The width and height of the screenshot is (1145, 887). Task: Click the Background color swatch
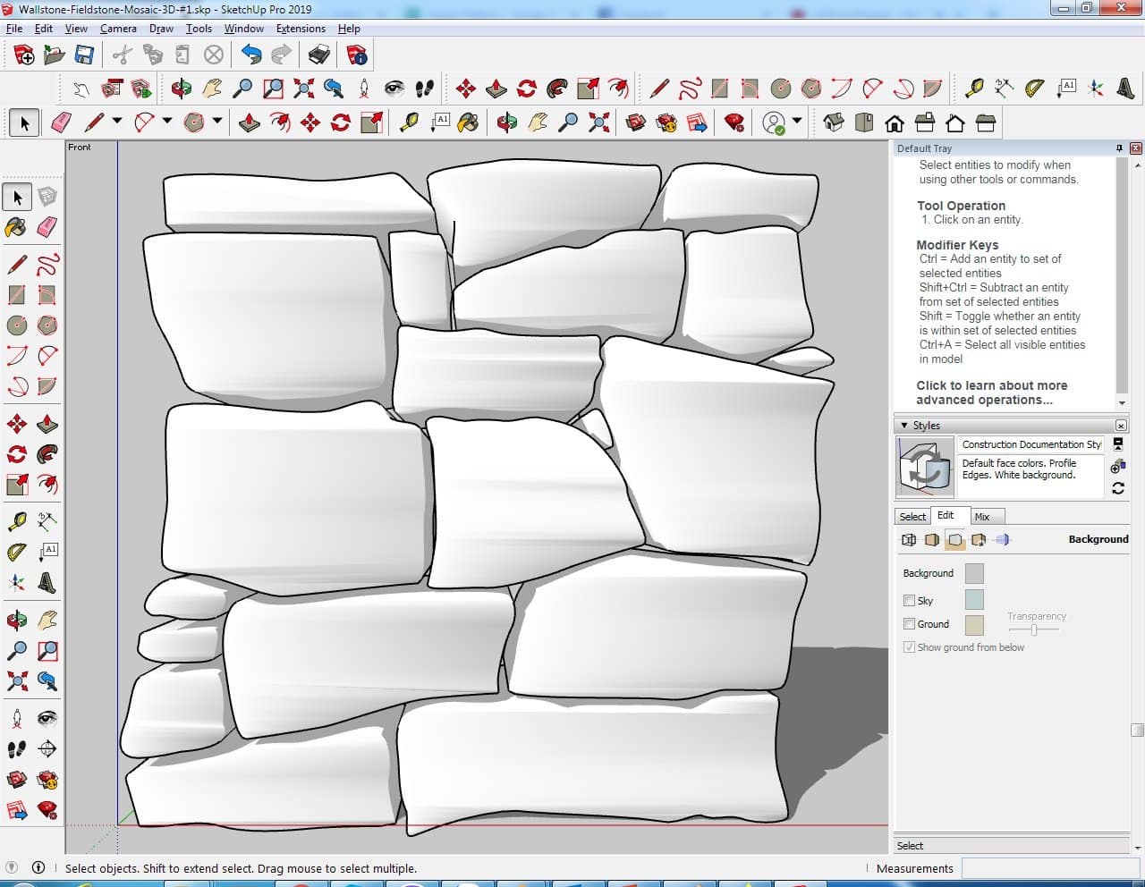click(974, 573)
